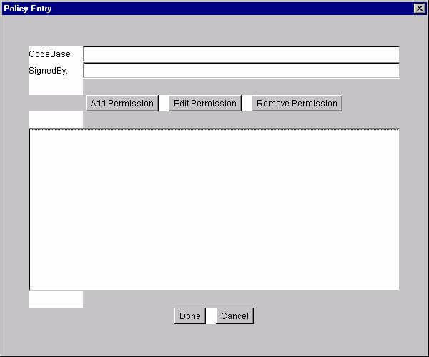Focus the SignedBy text field
The height and width of the screenshot is (357, 429).
pyautogui.click(x=241, y=71)
